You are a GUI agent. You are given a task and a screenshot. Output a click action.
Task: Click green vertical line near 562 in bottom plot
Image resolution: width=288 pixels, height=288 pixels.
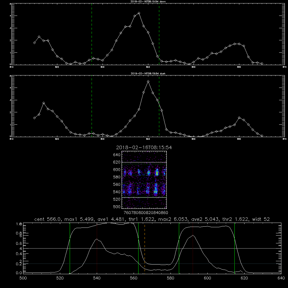point(138,248)
